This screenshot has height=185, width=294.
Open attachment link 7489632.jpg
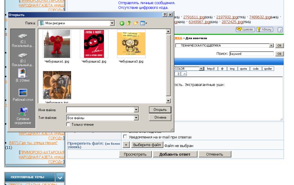pos(260,17)
